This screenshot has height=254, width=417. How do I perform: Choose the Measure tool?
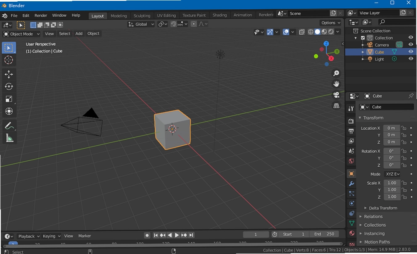9,138
